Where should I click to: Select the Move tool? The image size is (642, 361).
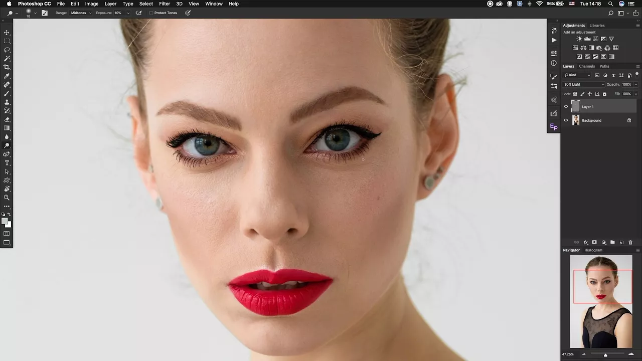[7, 32]
